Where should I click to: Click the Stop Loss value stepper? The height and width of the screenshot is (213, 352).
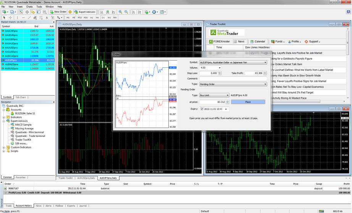click(220, 73)
